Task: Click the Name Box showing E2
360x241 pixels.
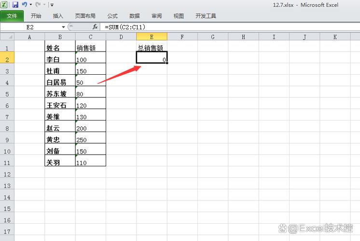Action: 30,27
